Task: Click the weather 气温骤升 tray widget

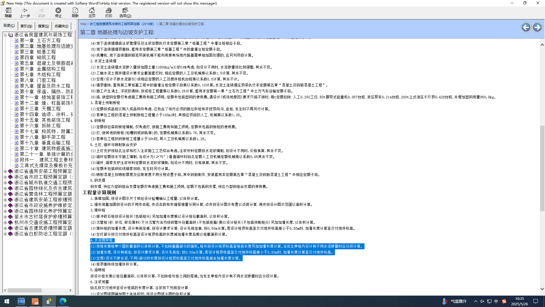Action: [x=454, y=301]
